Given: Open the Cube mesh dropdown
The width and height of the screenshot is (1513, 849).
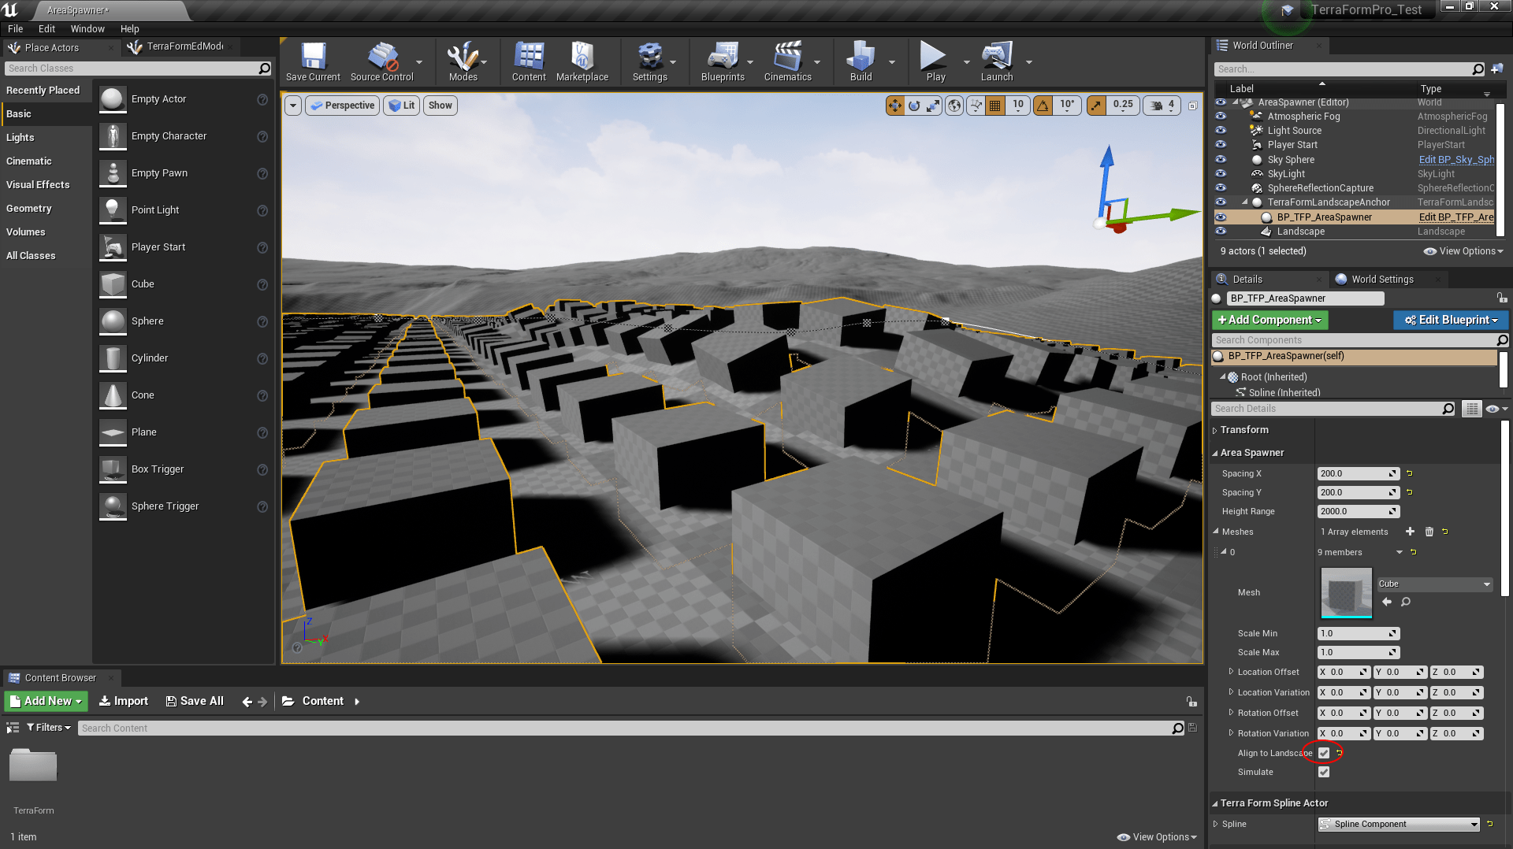Looking at the screenshot, I should (x=1433, y=584).
